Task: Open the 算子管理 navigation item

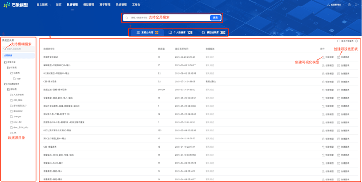Action: [105, 5]
